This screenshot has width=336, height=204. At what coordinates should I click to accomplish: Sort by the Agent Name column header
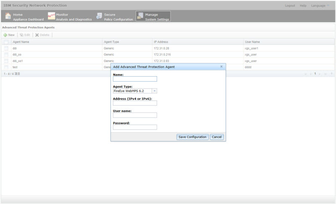click(x=21, y=42)
